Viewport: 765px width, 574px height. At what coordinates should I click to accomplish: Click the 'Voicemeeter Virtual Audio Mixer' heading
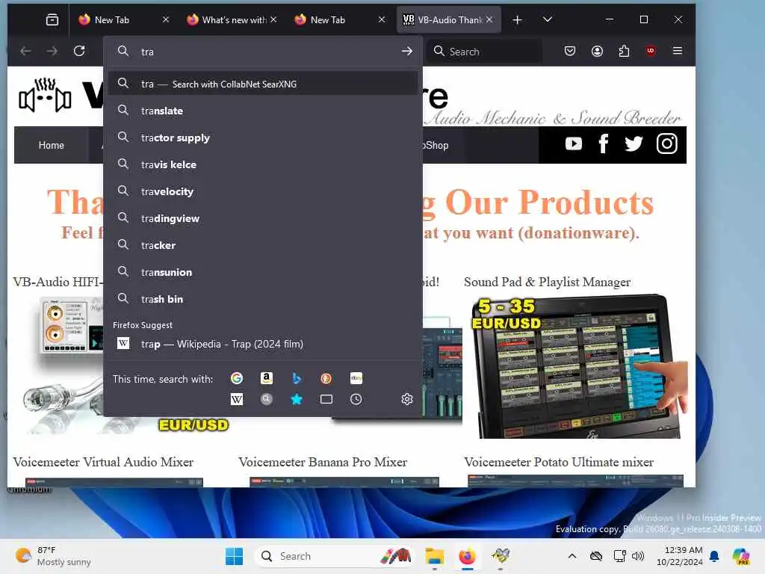coord(103,462)
